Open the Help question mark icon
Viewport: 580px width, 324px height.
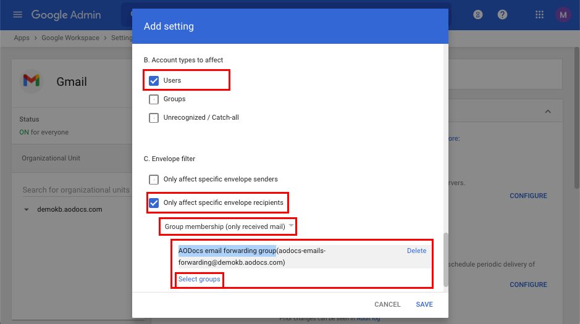point(502,15)
